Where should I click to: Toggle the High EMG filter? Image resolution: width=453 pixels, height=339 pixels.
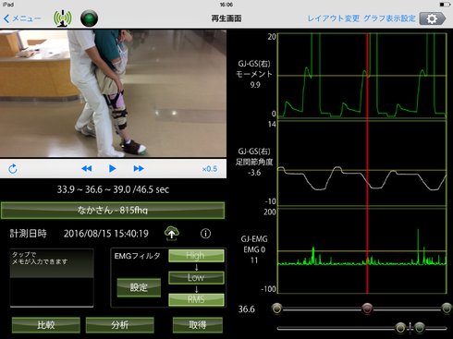pos(196,256)
